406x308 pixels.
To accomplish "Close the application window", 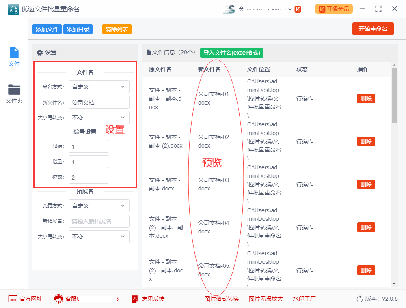I will tap(395, 9).
